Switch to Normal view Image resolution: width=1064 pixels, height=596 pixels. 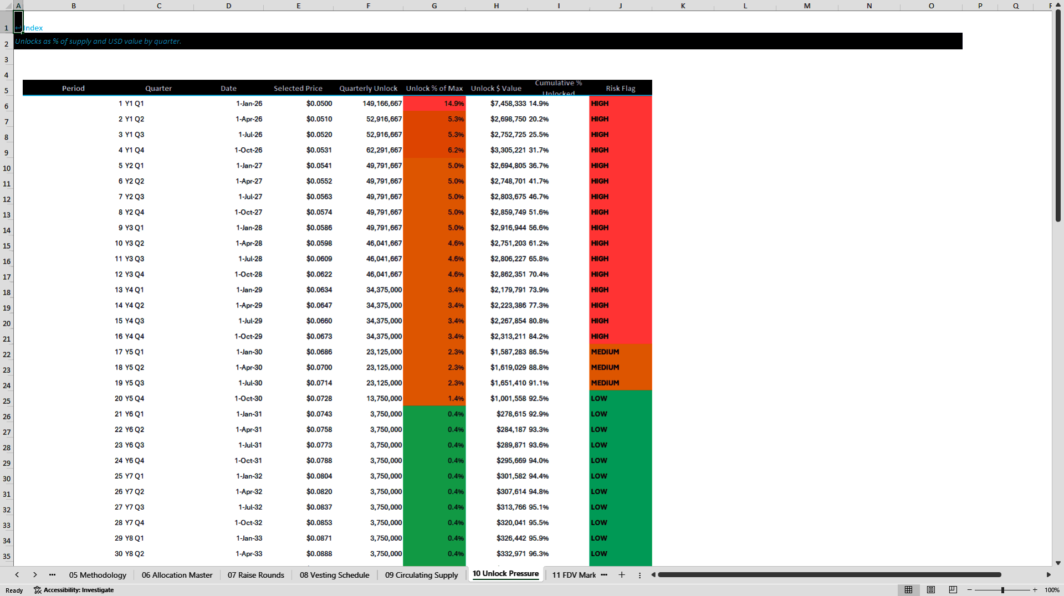click(x=908, y=590)
